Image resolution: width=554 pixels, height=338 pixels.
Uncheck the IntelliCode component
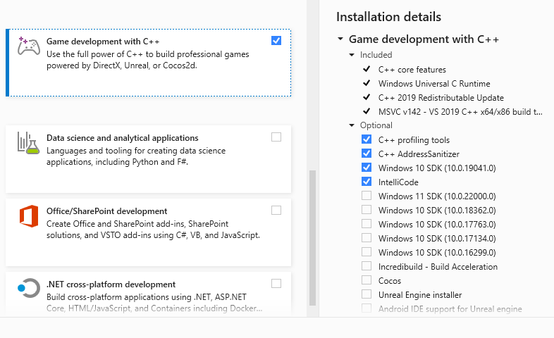pos(367,182)
